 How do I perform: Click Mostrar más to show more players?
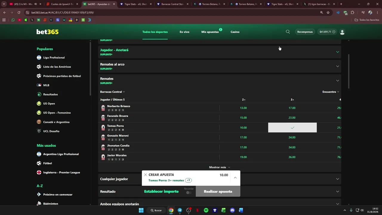pos(220,167)
